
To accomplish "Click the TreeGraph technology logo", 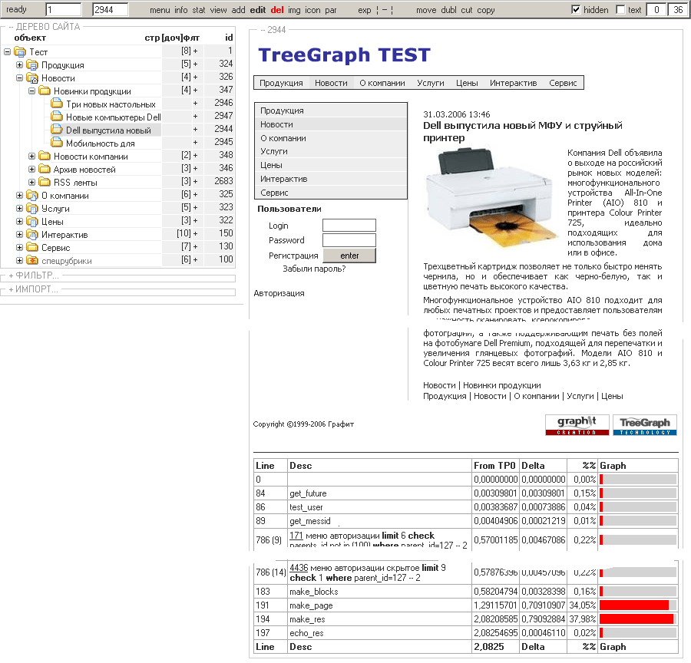I will point(645,425).
